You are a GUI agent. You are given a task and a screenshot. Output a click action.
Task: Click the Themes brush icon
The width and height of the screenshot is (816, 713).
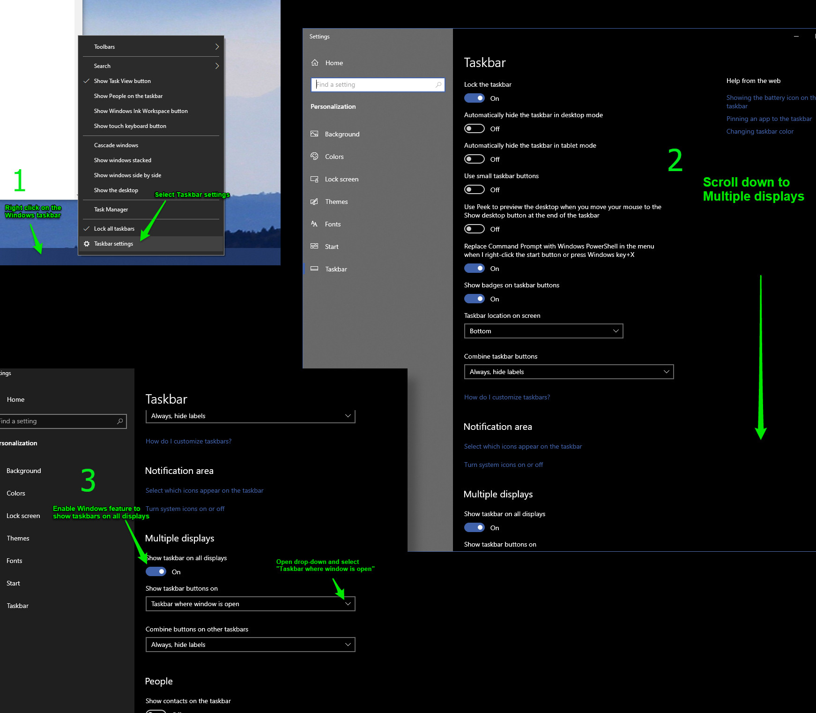tap(314, 202)
